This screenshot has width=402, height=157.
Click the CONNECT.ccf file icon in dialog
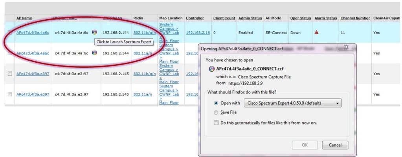[212, 69]
